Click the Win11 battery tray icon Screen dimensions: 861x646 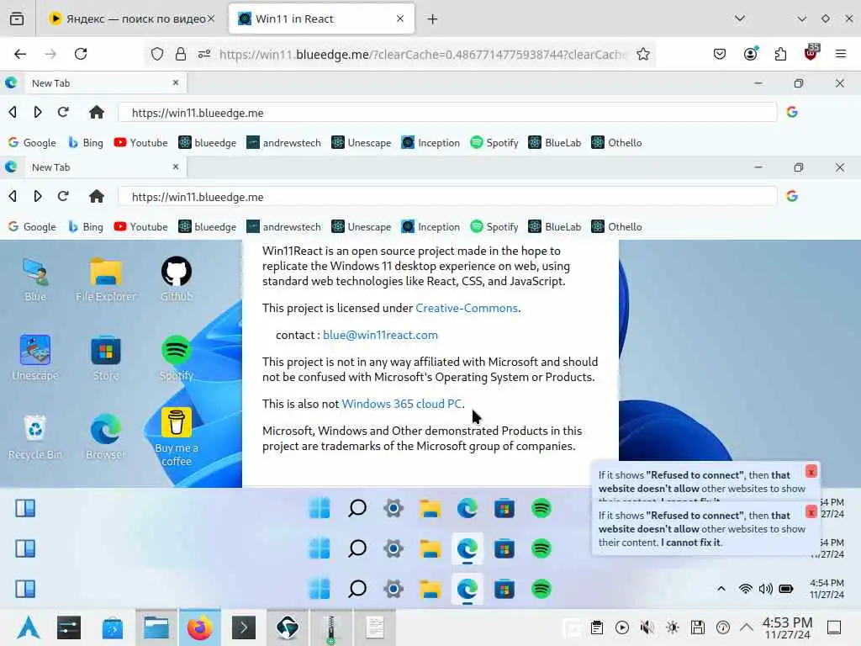(786, 589)
